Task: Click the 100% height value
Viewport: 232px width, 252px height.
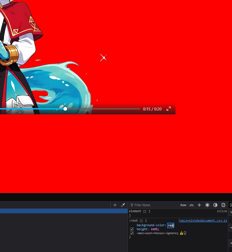Action: 154,229
